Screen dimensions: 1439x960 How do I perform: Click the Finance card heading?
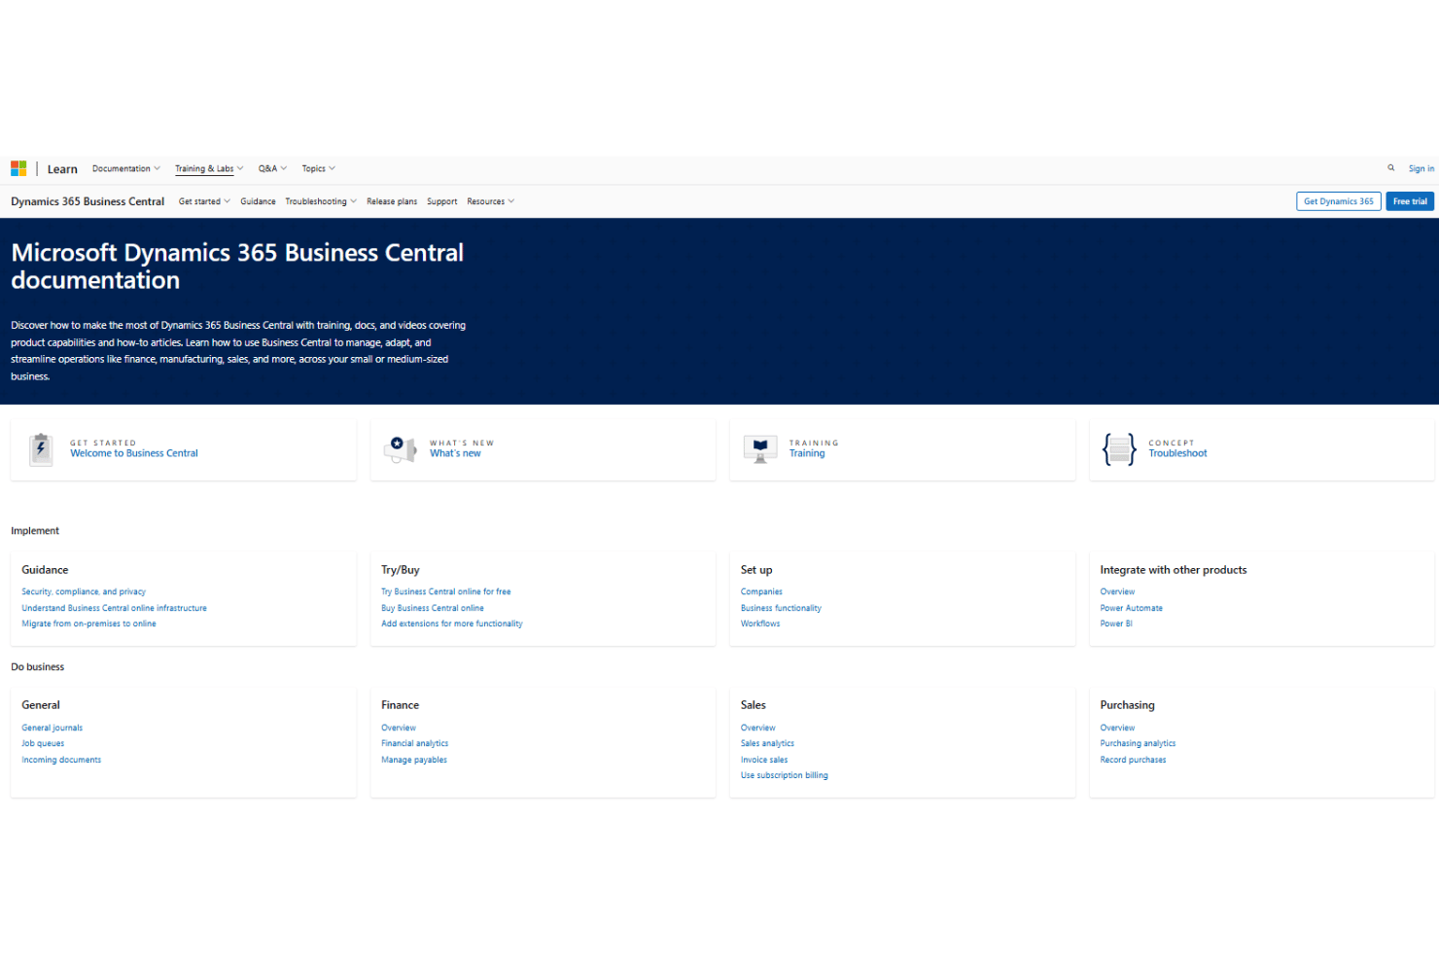[x=400, y=705]
